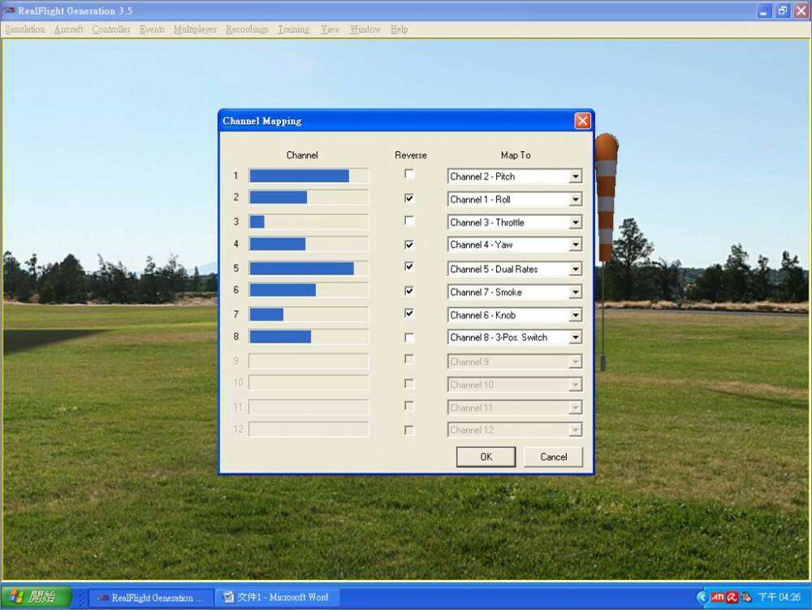Open the View menu
Image resolution: width=812 pixels, height=610 pixels.
[x=330, y=29]
